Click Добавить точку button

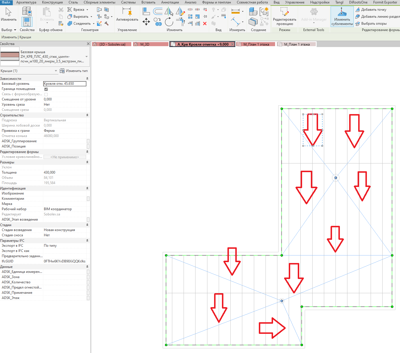371,10
